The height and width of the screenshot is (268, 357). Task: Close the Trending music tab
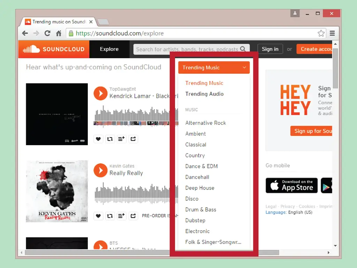pyautogui.click(x=91, y=22)
